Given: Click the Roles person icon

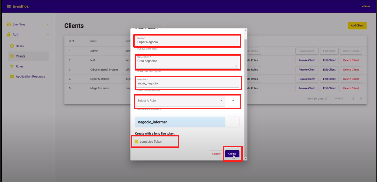Looking at the screenshot, I should [12, 66].
